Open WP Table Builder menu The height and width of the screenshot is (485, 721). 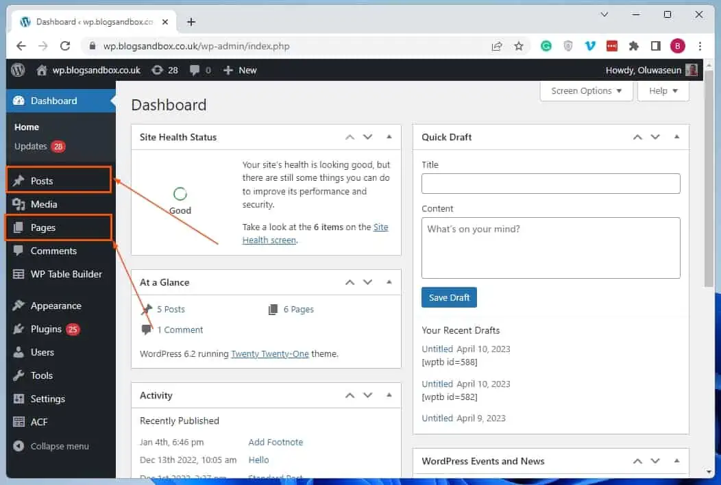61,274
